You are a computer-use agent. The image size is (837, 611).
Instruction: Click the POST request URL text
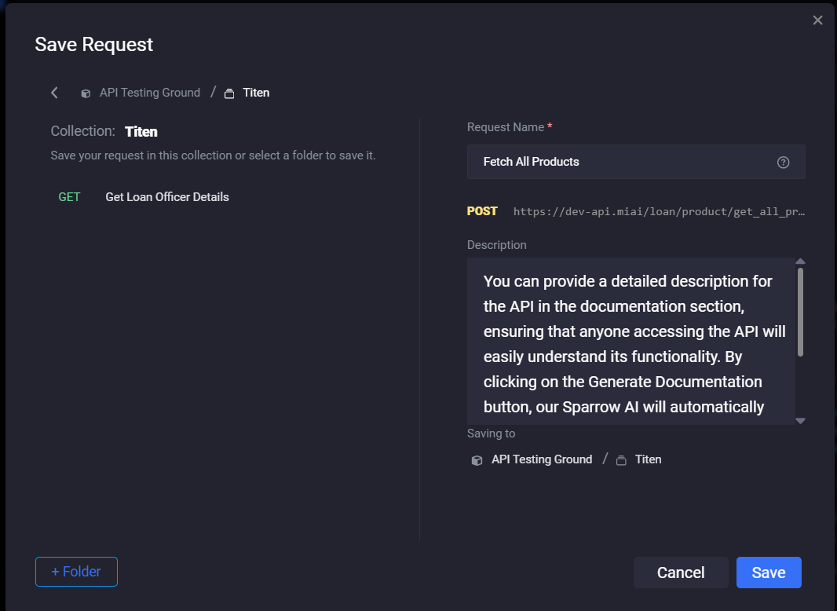point(659,212)
